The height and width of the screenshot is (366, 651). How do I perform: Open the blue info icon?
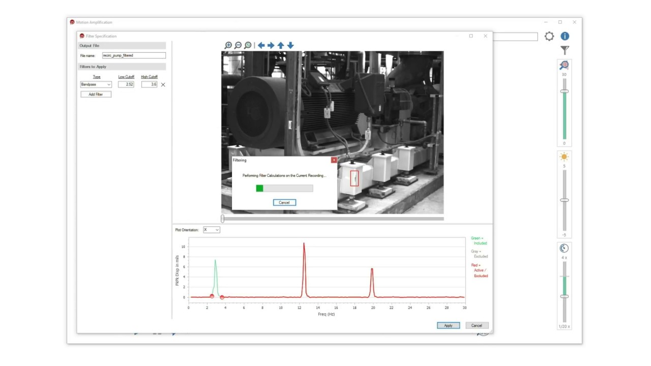[565, 36]
